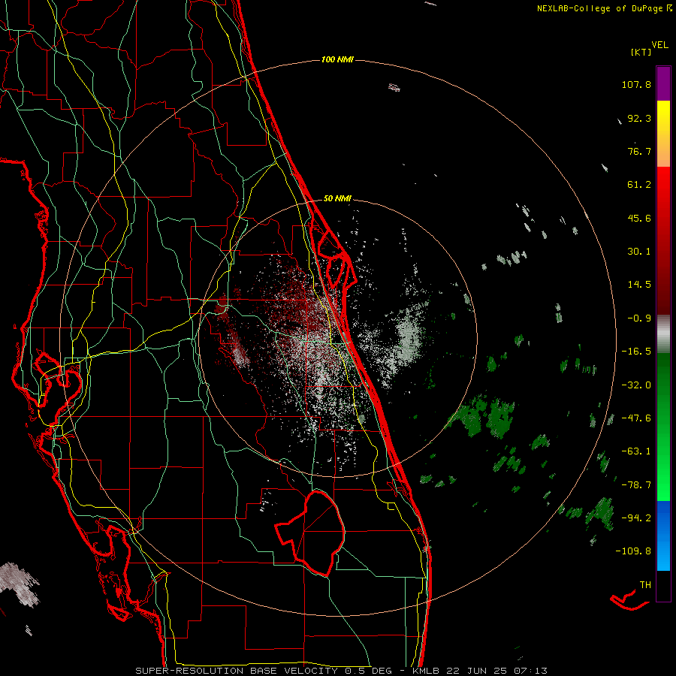Click the 50 NMI range ring label

[x=337, y=199]
